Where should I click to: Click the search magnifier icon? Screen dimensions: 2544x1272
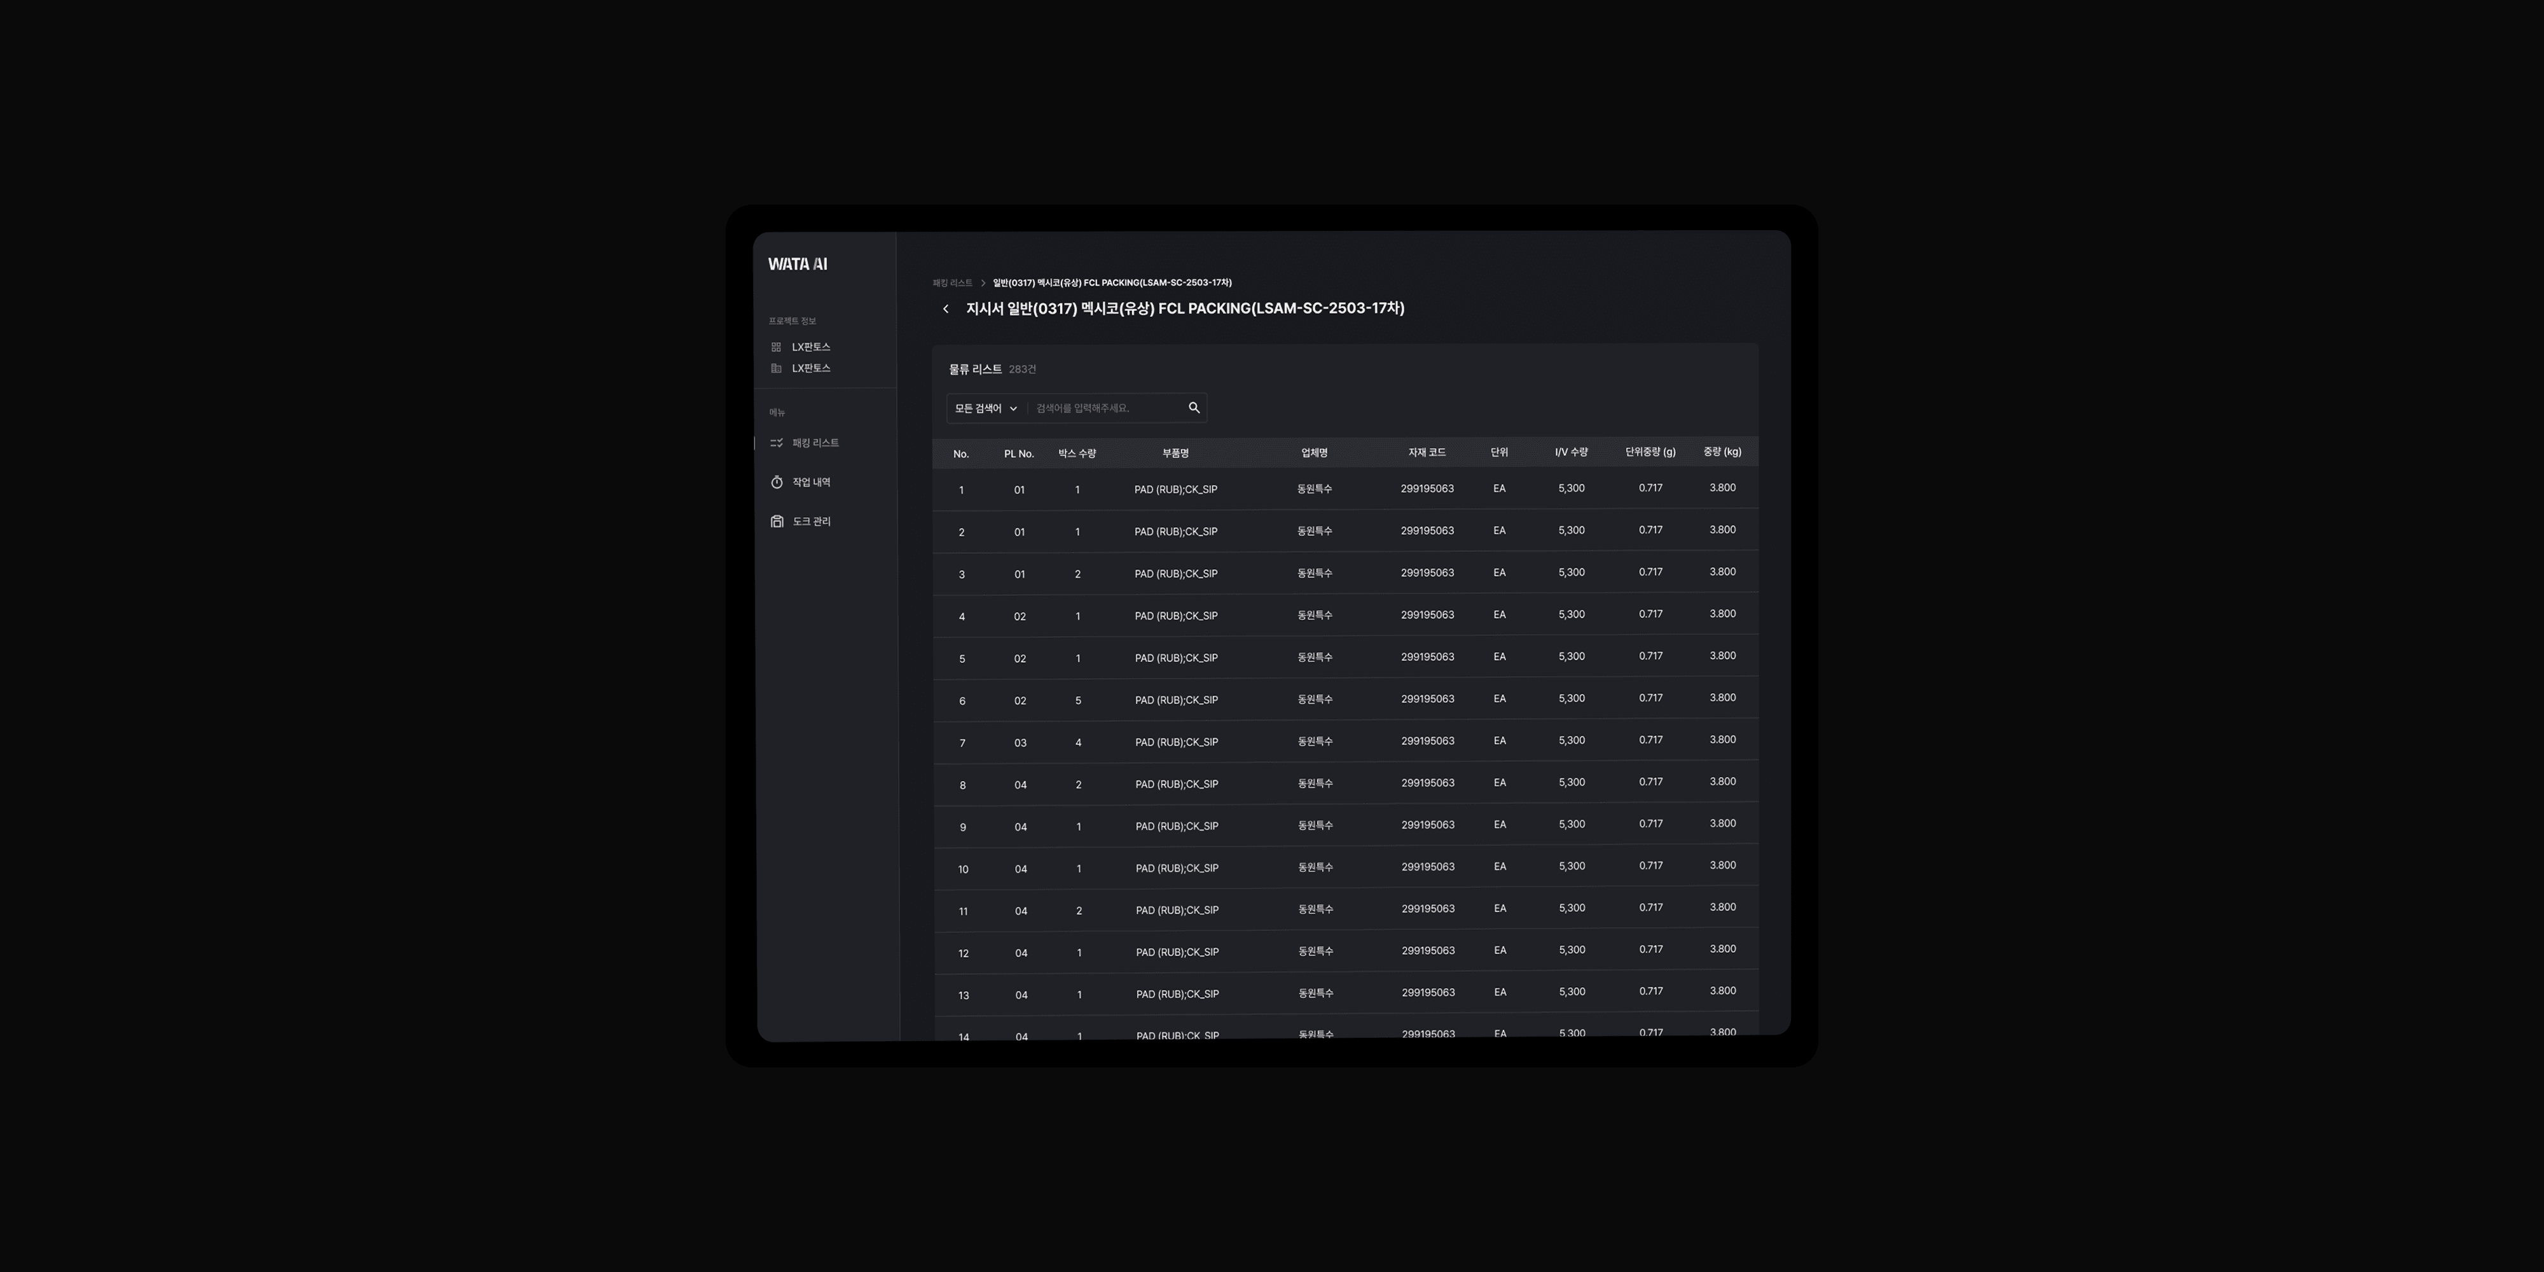[x=1193, y=408]
